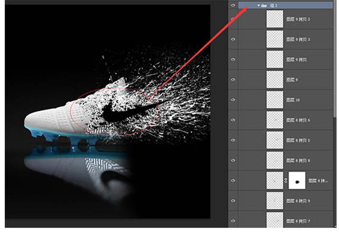Image resolution: width=339 pixels, height=232 pixels.
Task: Toggle visibility of 图层 8 拷贝 7
Action: (233, 221)
